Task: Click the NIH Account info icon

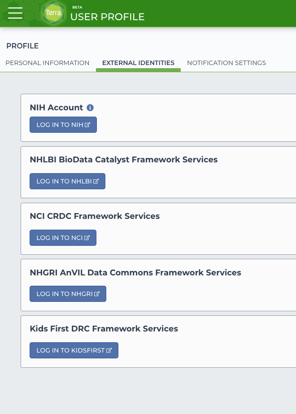Action: coord(90,108)
